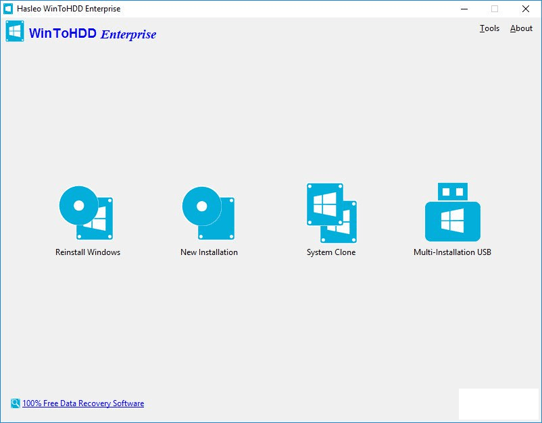Click the magnifier icon beside data recovery link

[16, 403]
